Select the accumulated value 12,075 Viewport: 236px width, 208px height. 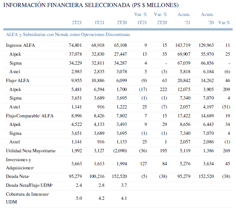[x=184, y=90]
